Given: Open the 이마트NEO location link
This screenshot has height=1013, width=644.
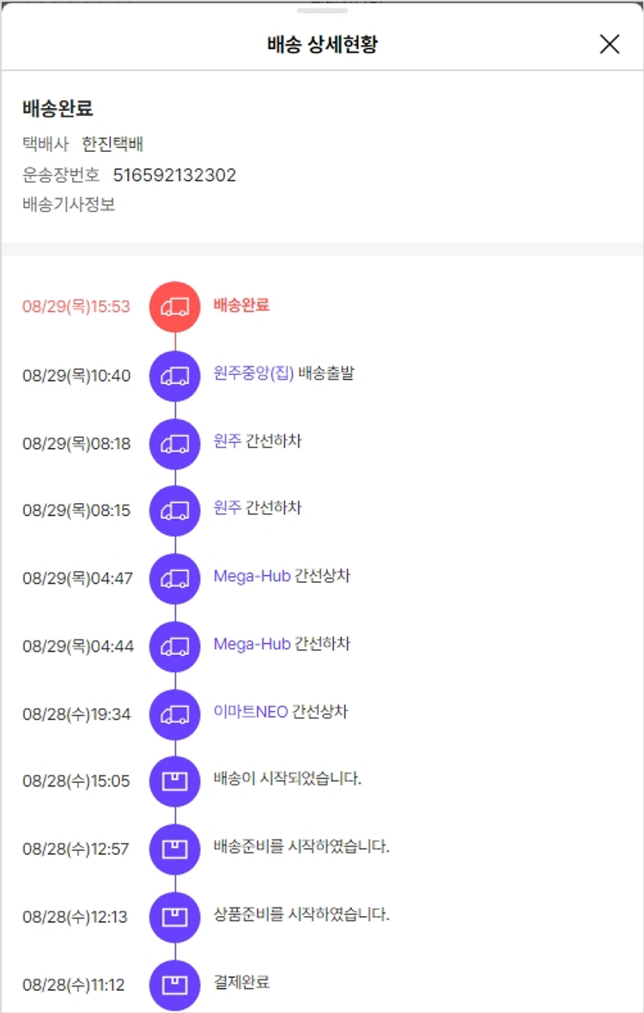Looking at the screenshot, I should (251, 713).
